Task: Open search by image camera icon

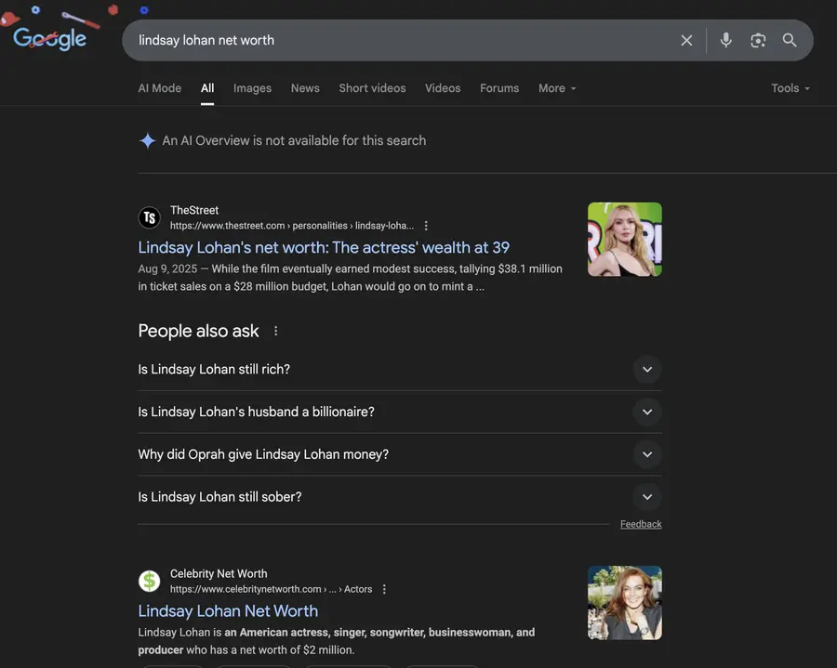Action: (758, 40)
